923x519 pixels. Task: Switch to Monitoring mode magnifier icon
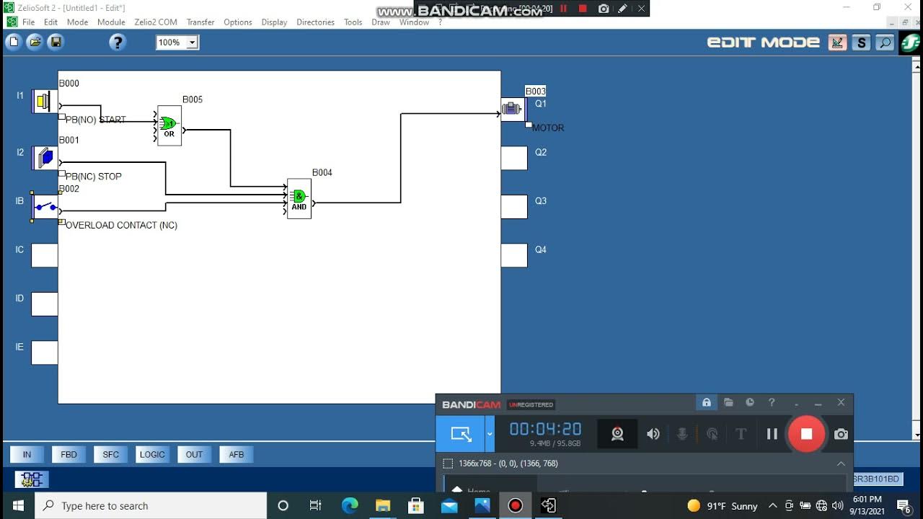click(885, 43)
